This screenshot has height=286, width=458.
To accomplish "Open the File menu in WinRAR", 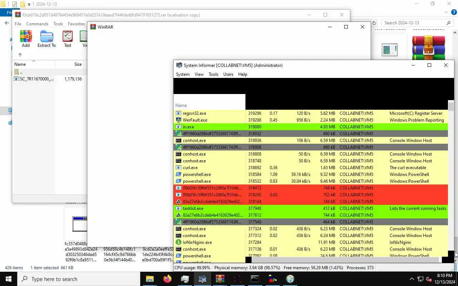I will (18, 24).
